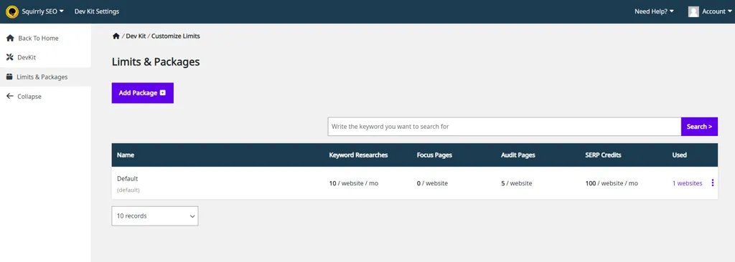The width and height of the screenshot is (735, 262).
Task: Expand the Need Help? menu
Action: (x=655, y=11)
